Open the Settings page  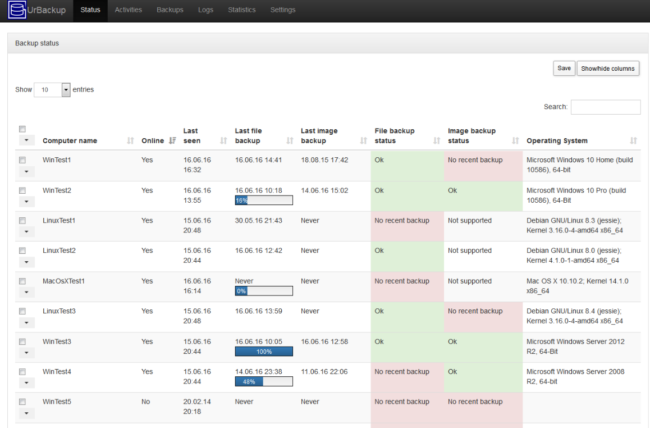tap(283, 10)
